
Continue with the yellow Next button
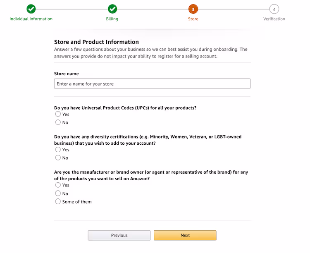pyautogui.click(x=185, y=235)
